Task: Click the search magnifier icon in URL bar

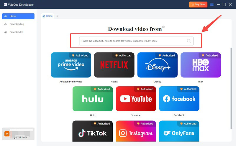Action: (189, 41)
